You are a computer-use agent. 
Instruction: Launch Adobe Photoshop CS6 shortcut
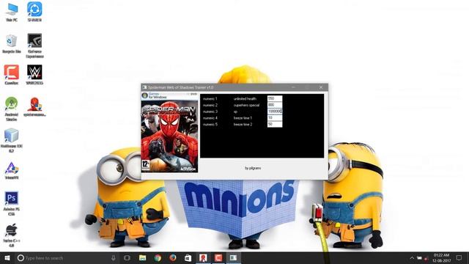coord(12,204)
